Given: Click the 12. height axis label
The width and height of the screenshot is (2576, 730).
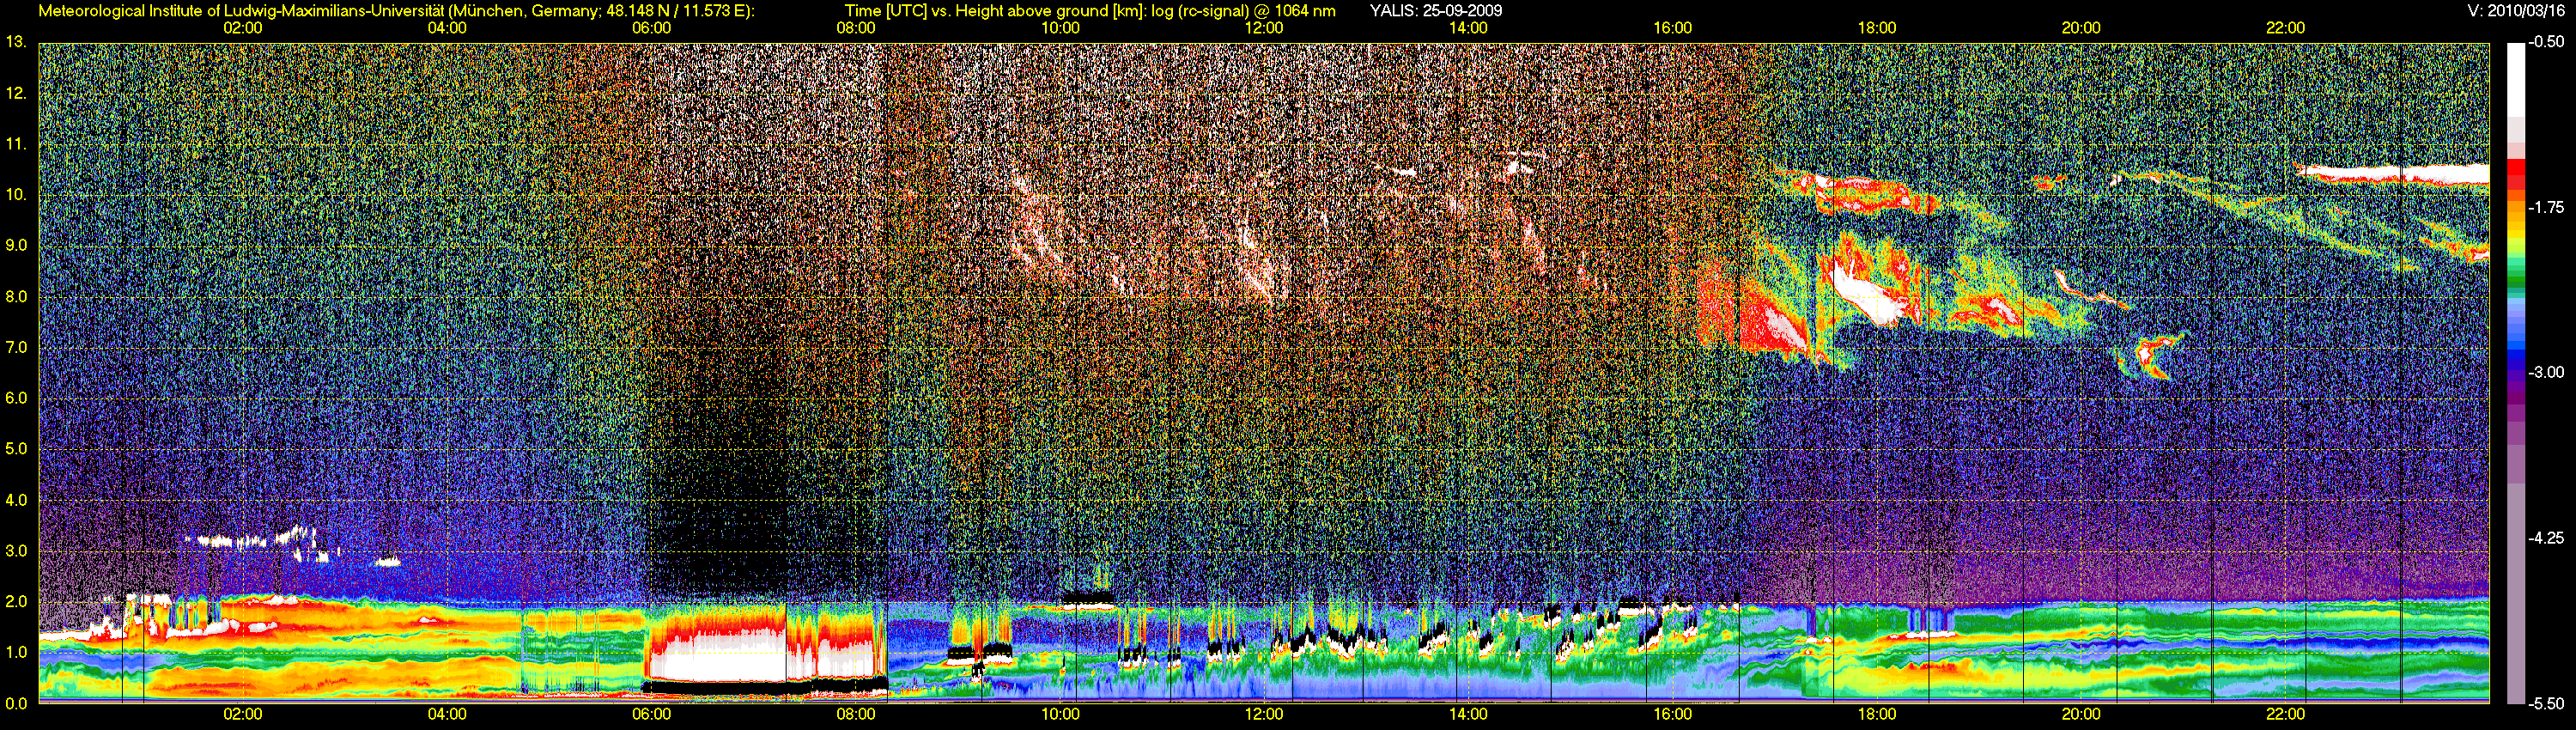Looking at the screenshot, I should pyautogui.click(x=15, y=93).
